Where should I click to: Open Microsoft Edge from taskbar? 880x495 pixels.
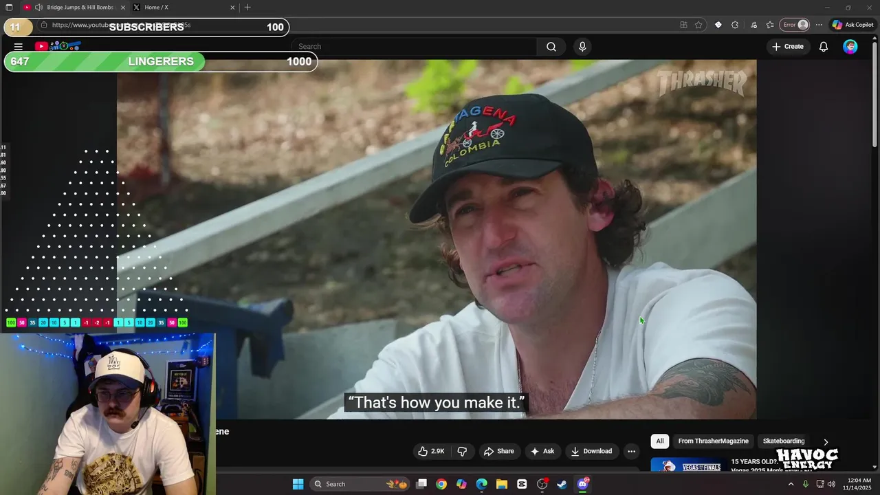coord(481,484)
